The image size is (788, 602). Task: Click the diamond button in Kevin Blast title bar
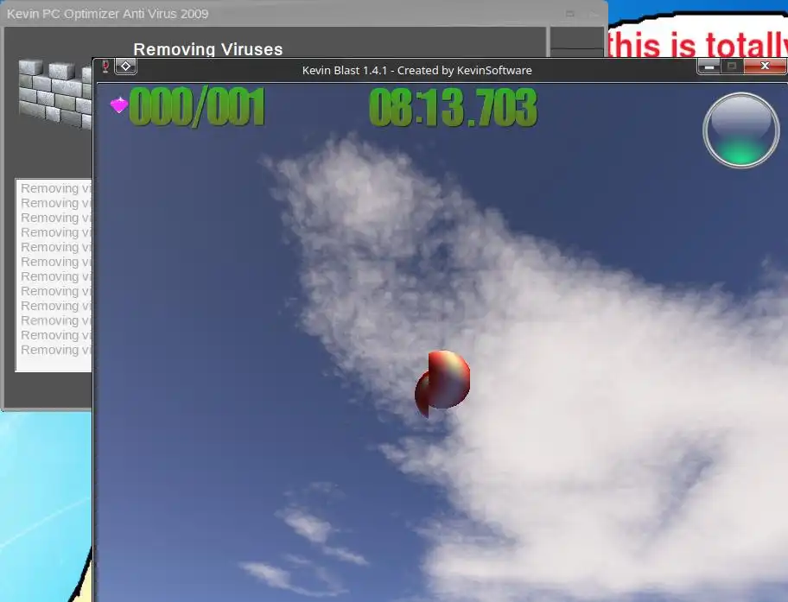tap(125, 66)
